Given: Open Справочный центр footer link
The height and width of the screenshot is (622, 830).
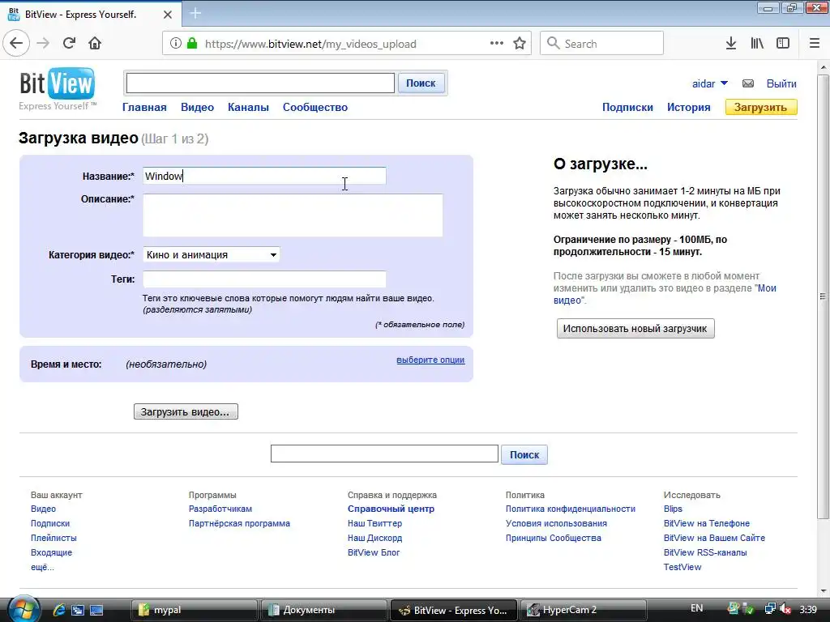Looking at the screenshot, I should (x=391, y=509).
